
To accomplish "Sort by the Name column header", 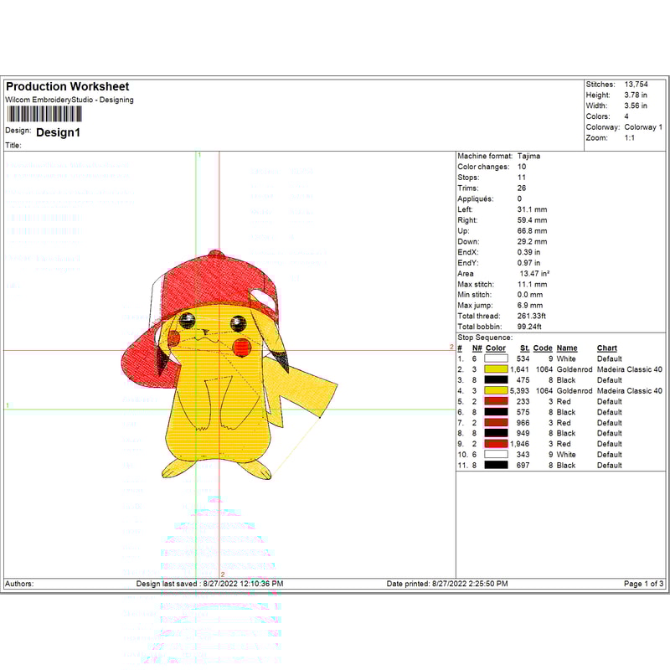I will click(566, 348).
